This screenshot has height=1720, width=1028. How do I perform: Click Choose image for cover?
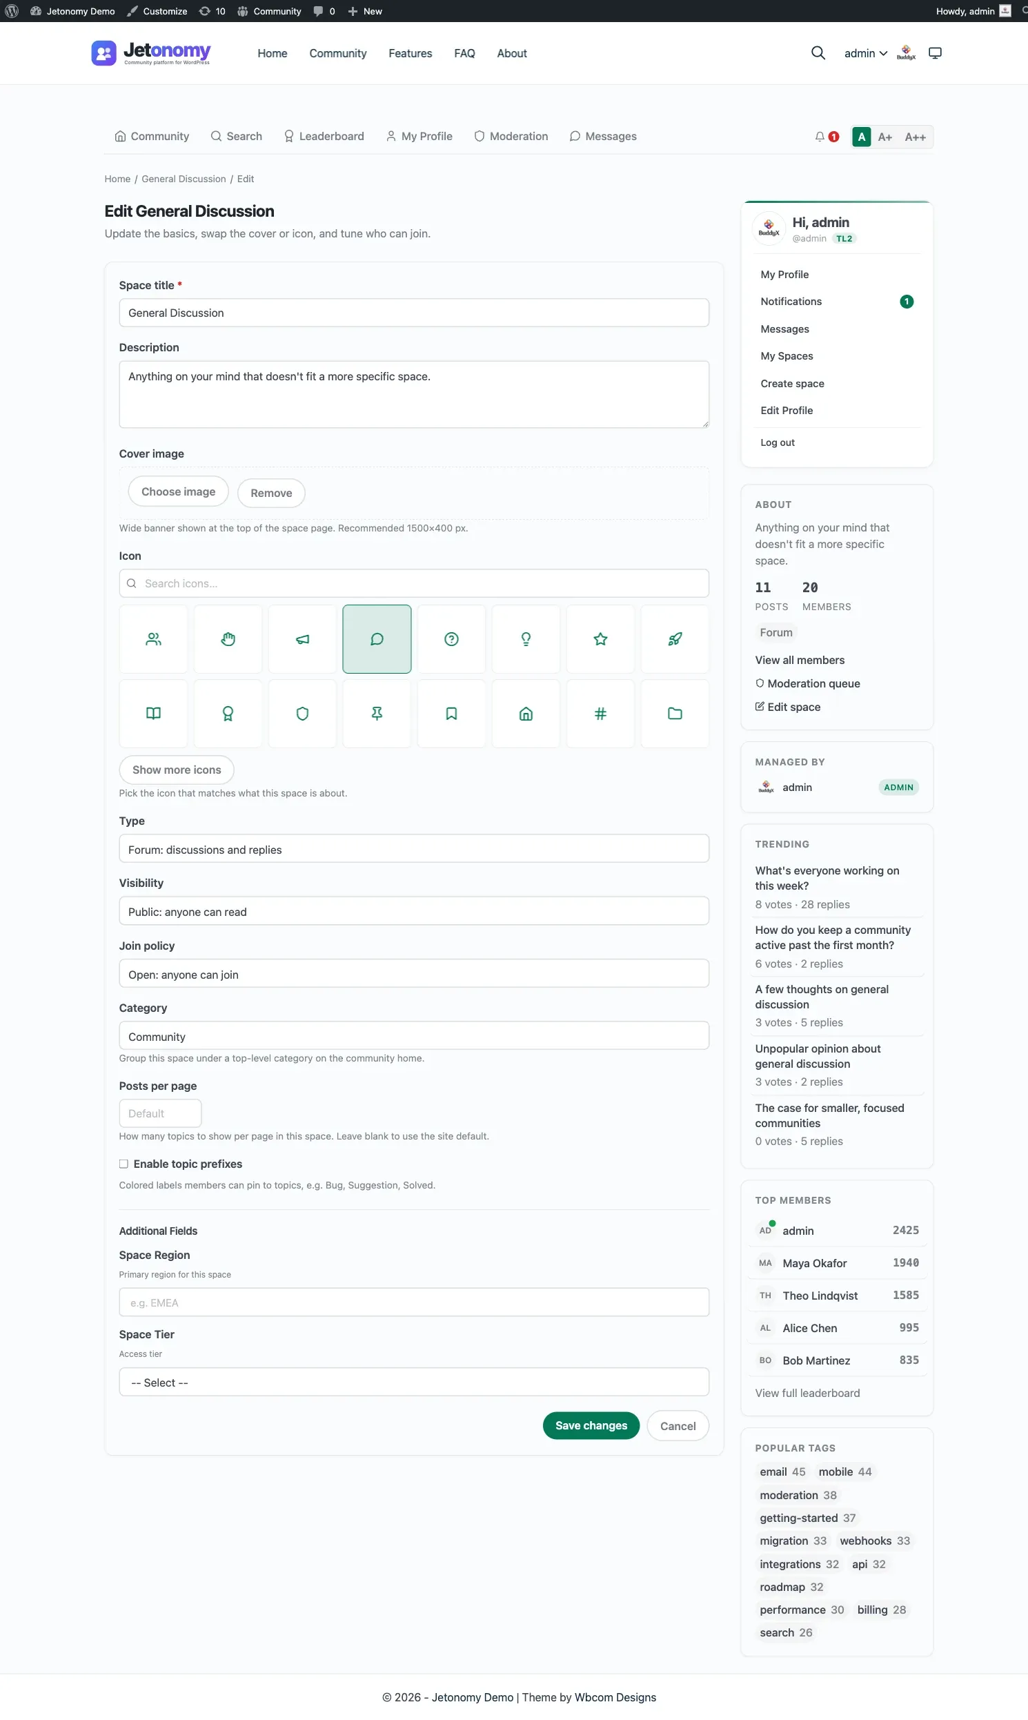point(178,491)
